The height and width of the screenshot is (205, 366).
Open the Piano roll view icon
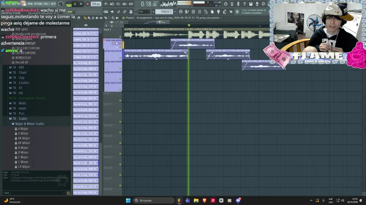point(187,12)
